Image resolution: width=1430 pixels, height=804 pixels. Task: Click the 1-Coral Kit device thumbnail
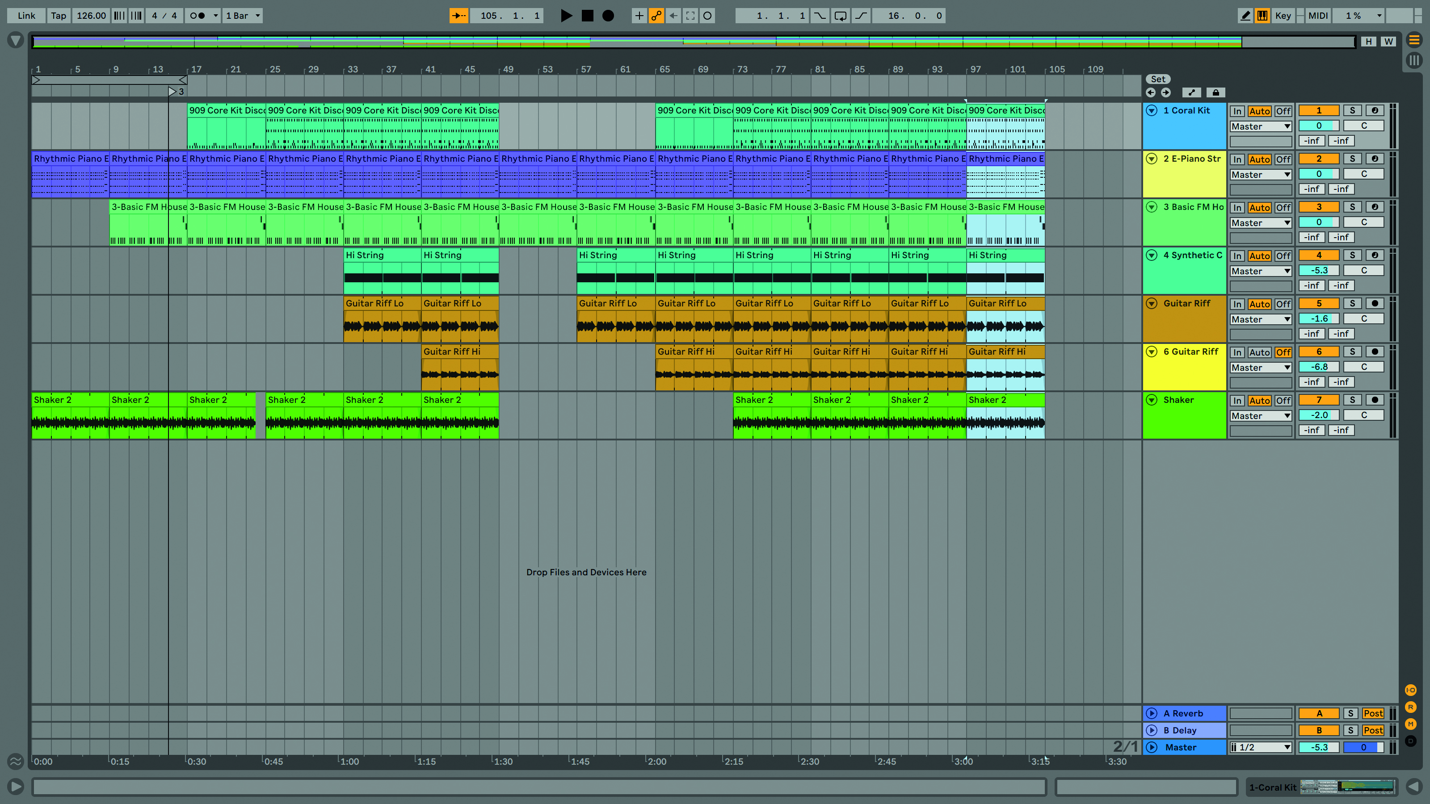(1347, 787)
